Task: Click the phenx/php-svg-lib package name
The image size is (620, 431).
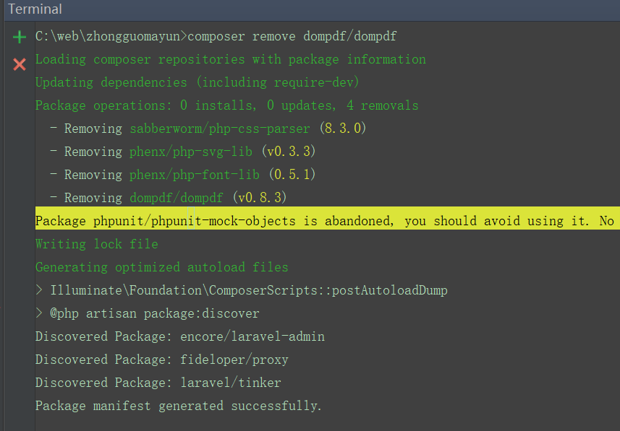Action: coord(191,152)
